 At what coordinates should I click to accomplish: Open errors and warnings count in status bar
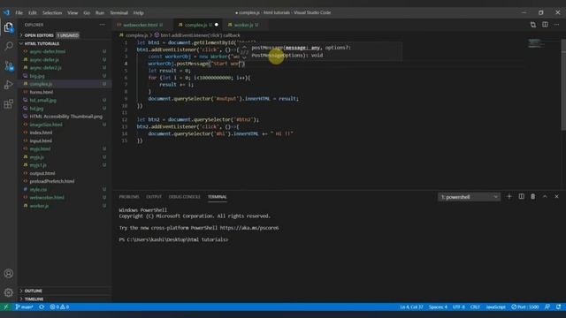click(59, 307)
